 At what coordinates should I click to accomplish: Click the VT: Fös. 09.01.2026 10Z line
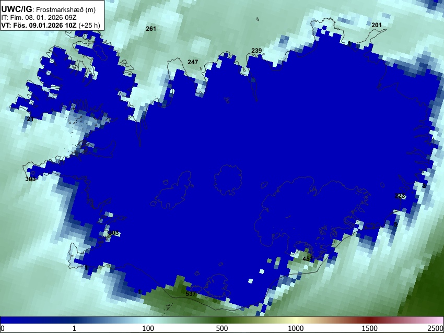(x=39, y=25)
